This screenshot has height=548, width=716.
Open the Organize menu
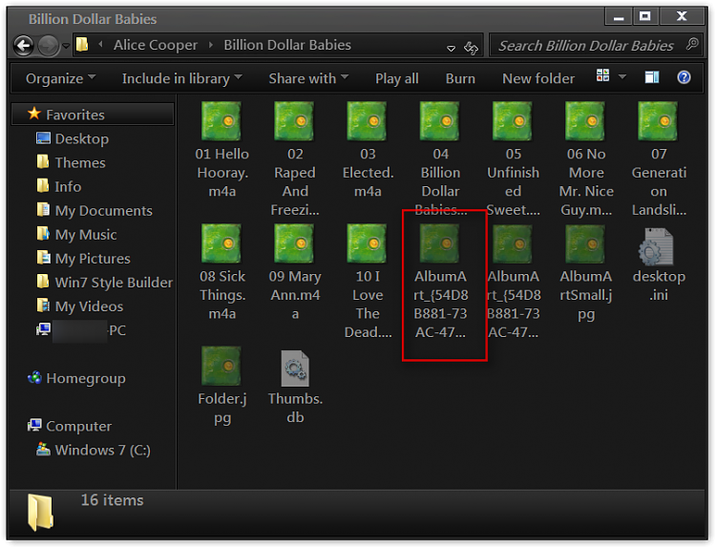pos(61,78)
